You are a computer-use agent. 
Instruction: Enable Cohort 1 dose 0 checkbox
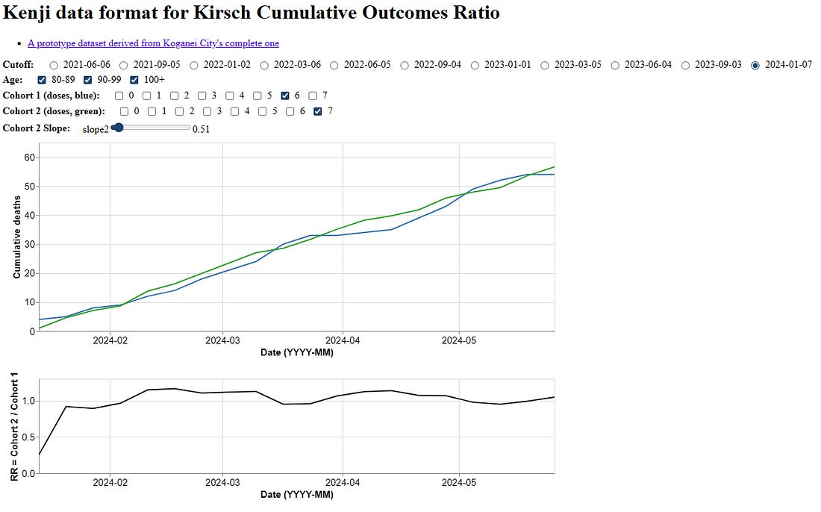(119, 96)
